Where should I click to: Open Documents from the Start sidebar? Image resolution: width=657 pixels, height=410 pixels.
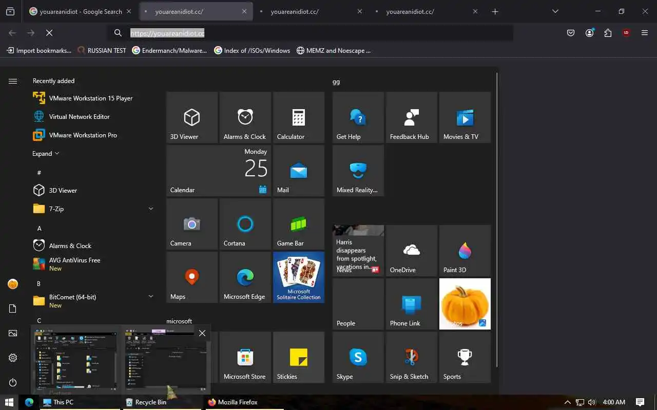[13, 309]
